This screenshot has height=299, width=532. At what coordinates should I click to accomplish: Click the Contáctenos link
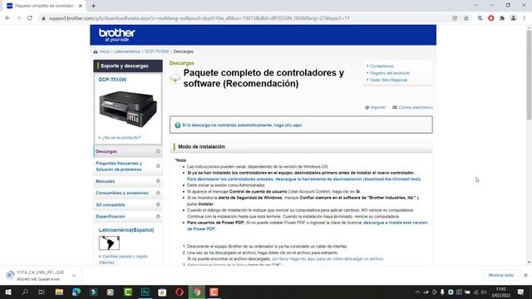tap(382, 66)
